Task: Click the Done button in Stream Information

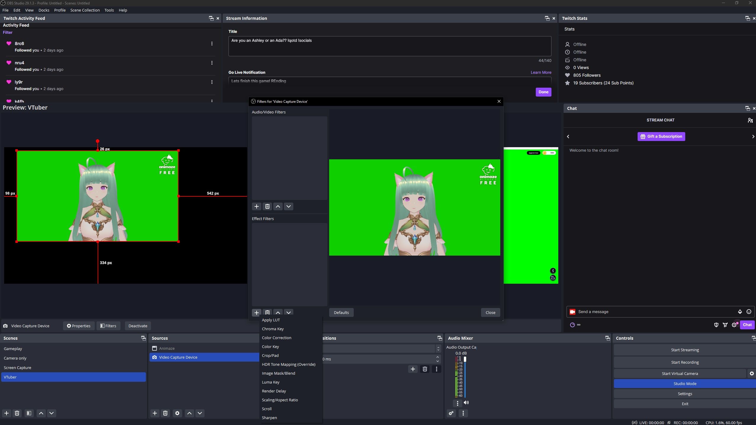Action: [543, 92]
